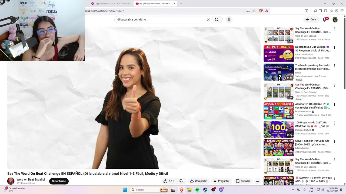Subscribe with the Suscribirme button
The height and width of the screenshot is (194, 346).
point(59,181)
